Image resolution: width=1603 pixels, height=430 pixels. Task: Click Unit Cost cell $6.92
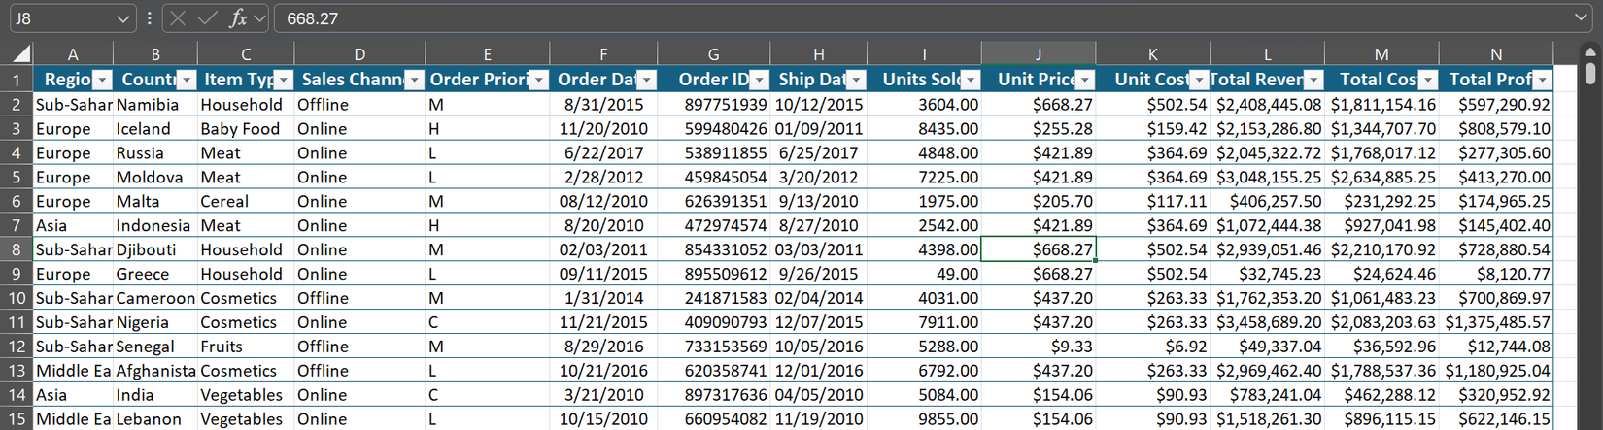[1153, 347]
